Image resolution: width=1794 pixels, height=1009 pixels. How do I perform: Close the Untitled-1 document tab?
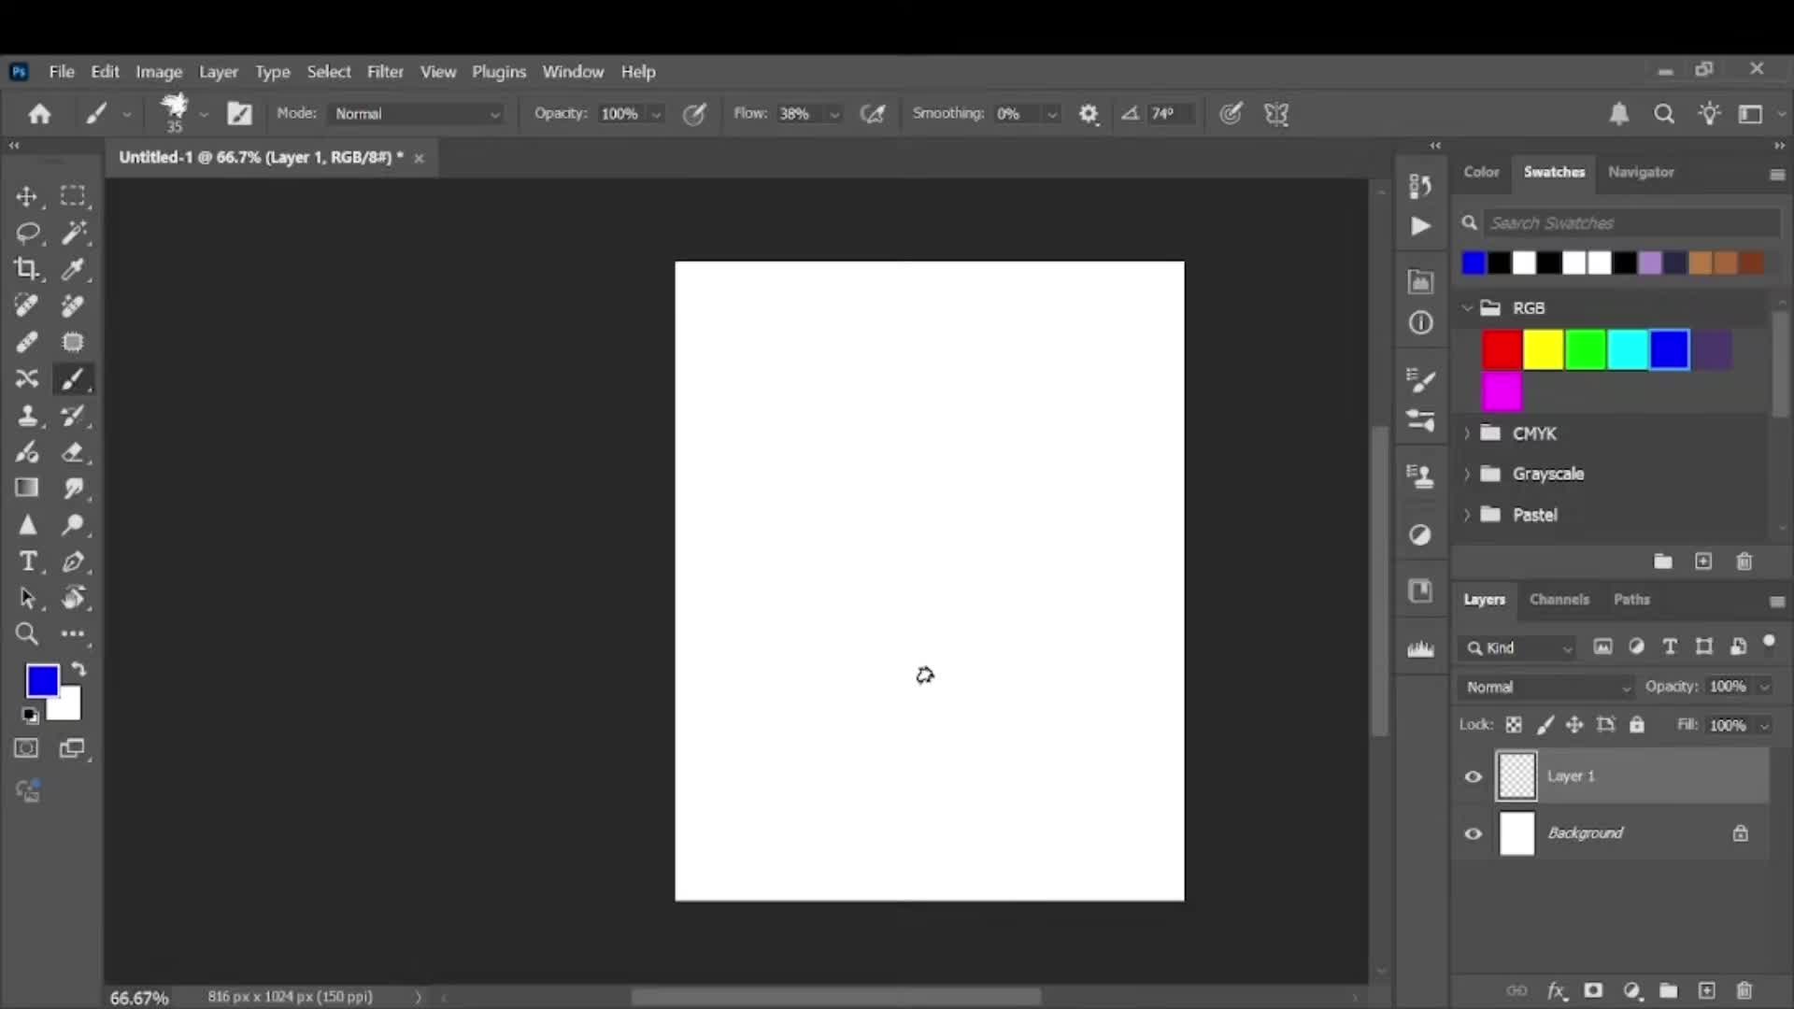click(x=419, y=159)
